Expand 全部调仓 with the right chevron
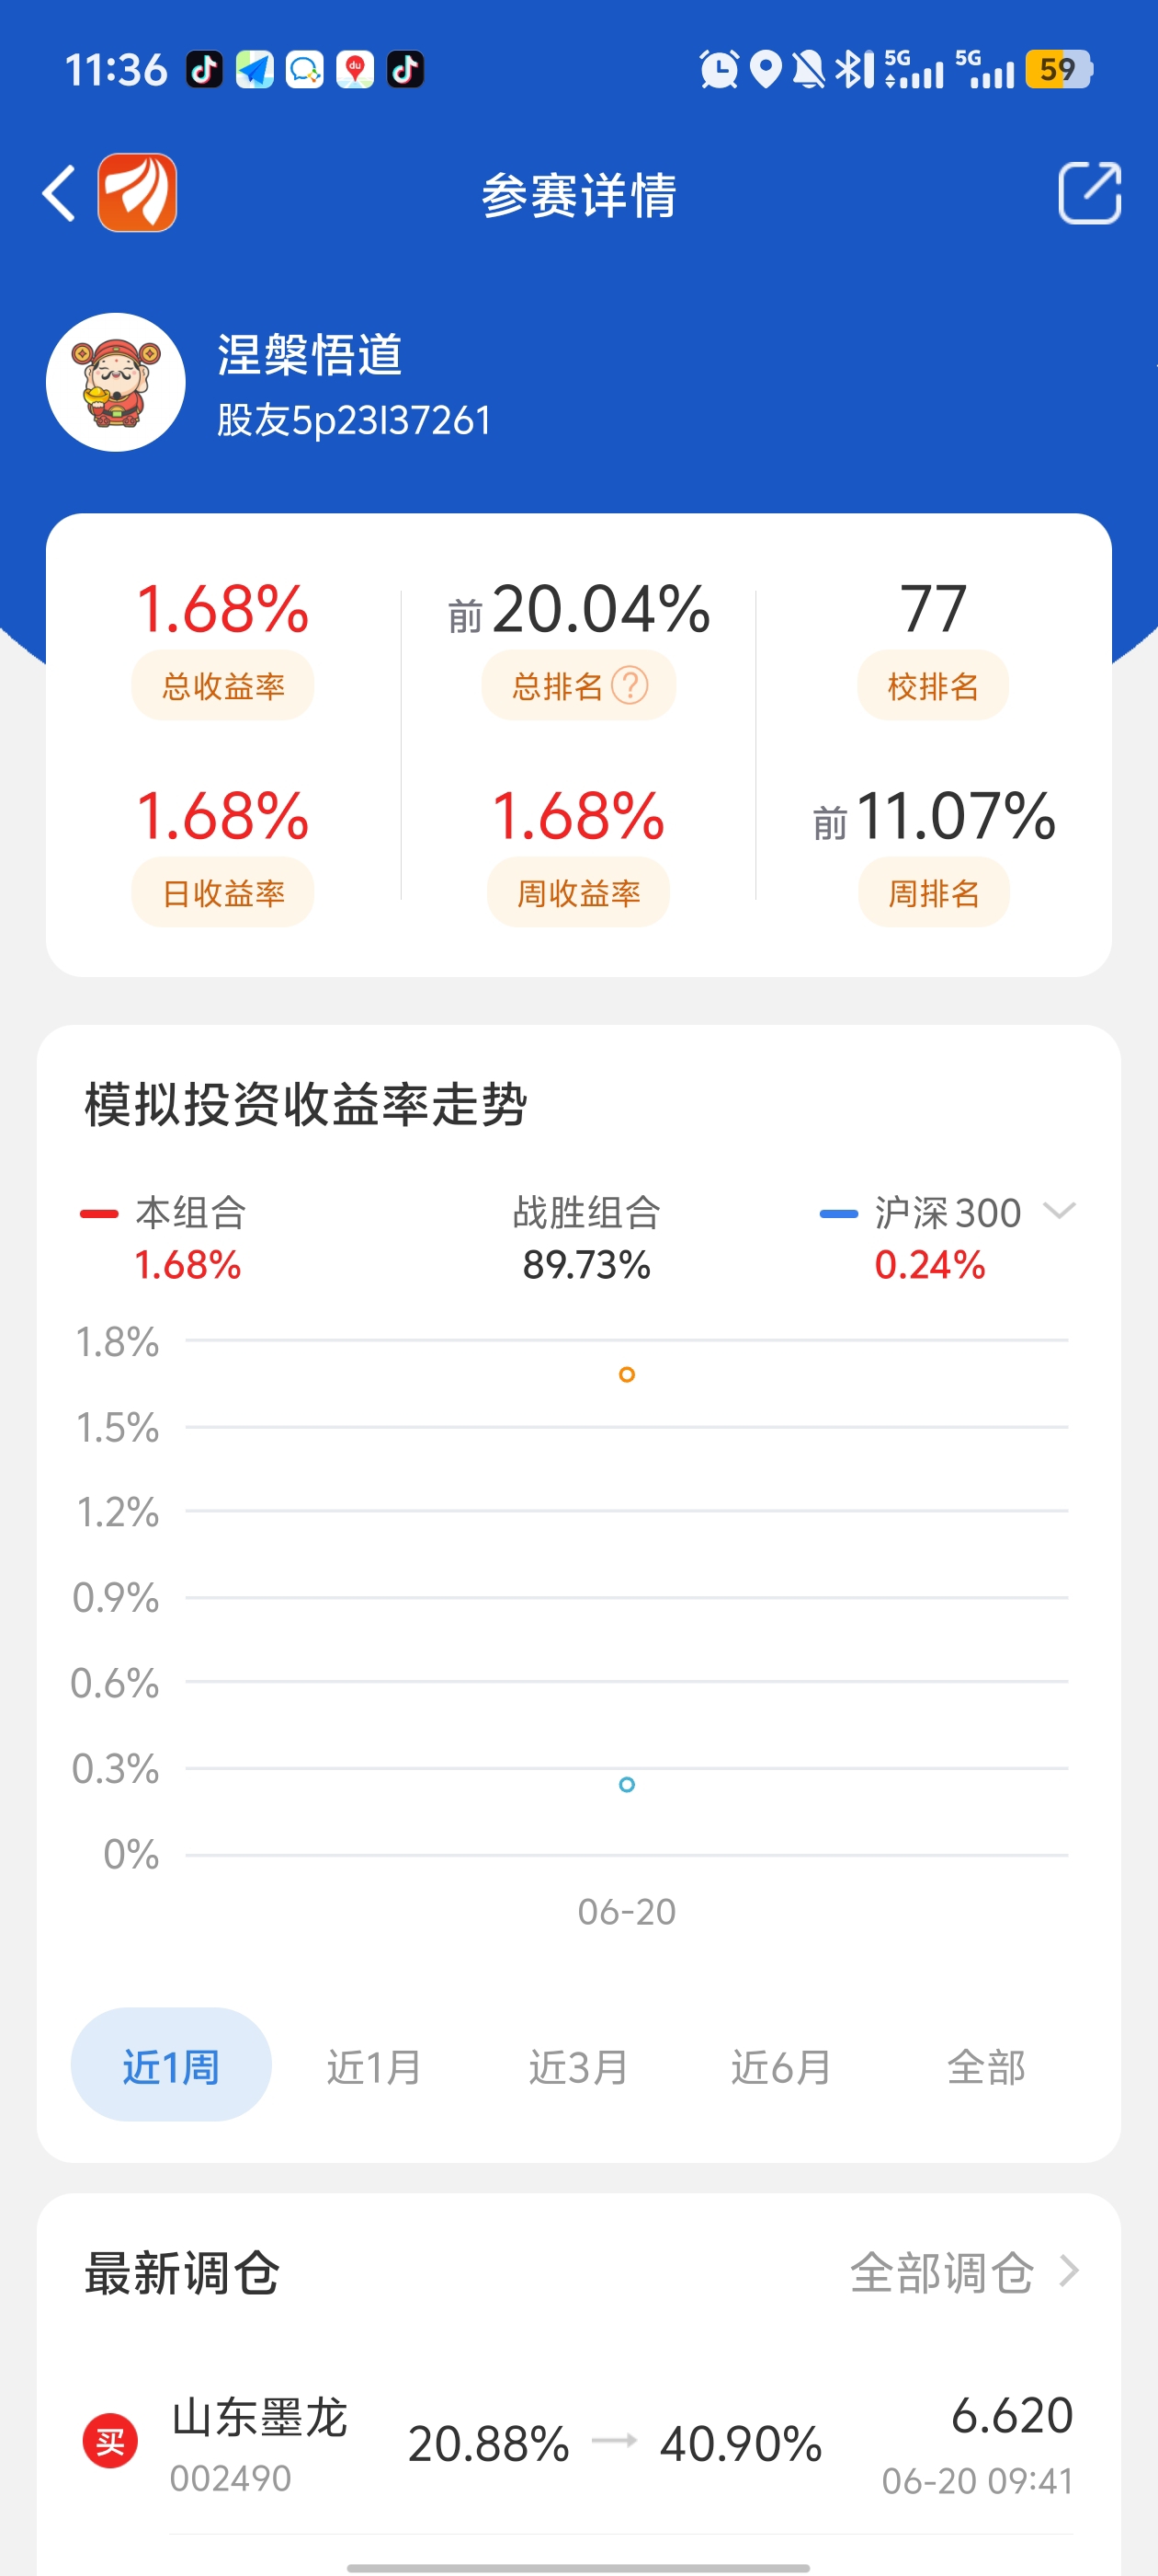The image size is (1158, 2576). [x=1069, y=2271]
